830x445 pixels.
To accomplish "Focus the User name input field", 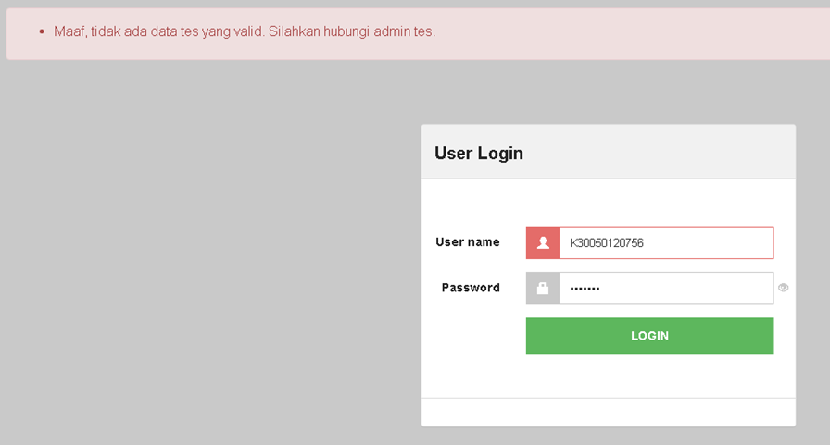I will click(x=666, y=242).
